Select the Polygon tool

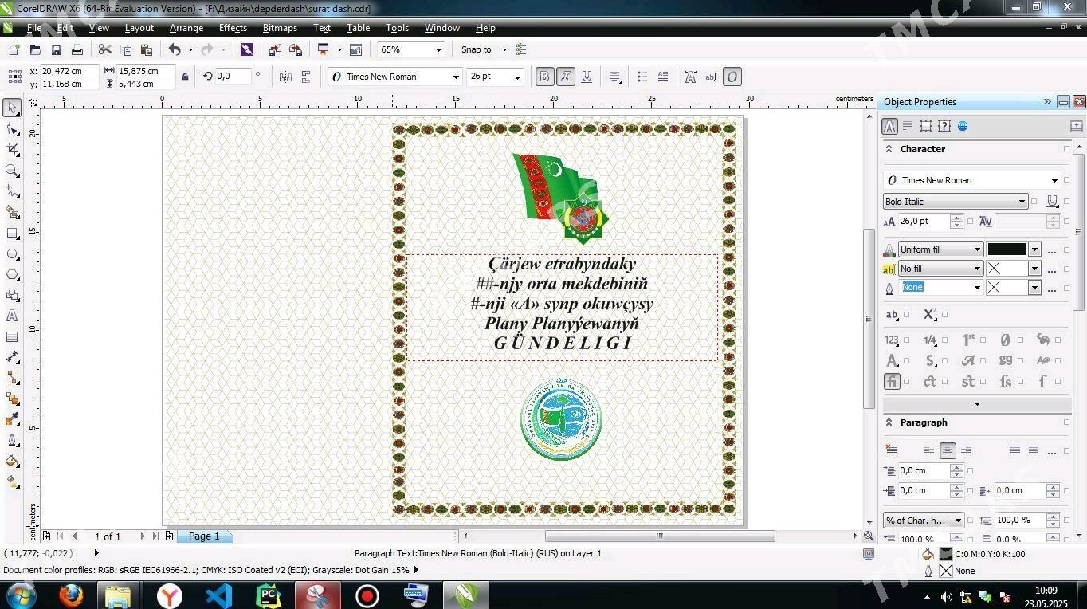click(12, 275)
